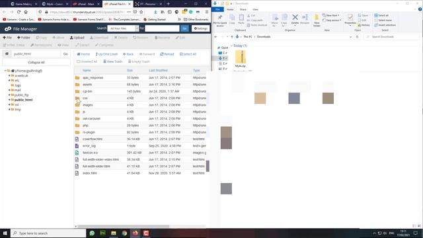Create a new file with +File
This screenshot has width=423, height=238.
(7, 38)
